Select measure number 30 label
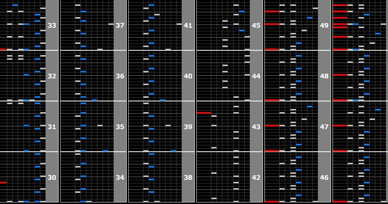Viewport: 388px width, 204px height. (52, 177)
